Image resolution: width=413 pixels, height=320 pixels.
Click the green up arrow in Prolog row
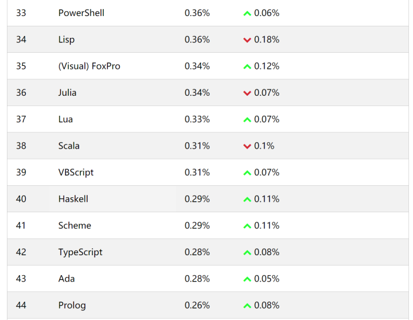[247, 306]
